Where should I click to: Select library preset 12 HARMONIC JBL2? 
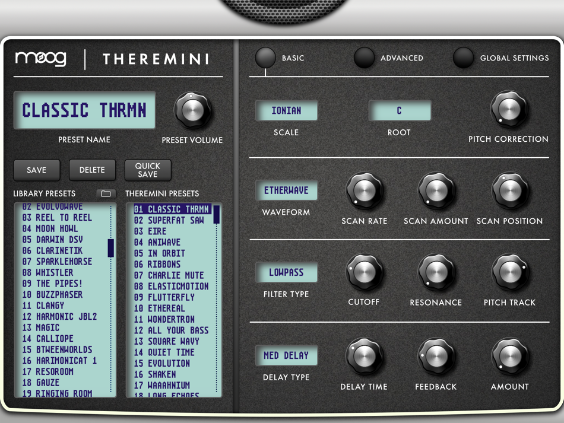[60, 317]
